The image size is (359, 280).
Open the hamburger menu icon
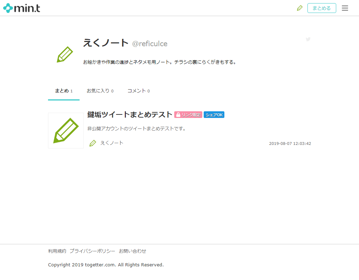(345, 8)
